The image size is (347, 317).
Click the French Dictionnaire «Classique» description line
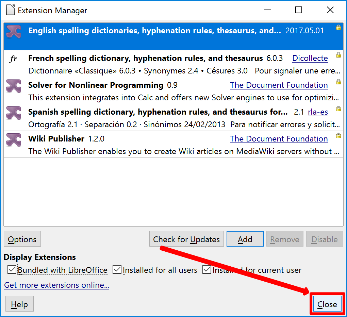click(184, 71)
